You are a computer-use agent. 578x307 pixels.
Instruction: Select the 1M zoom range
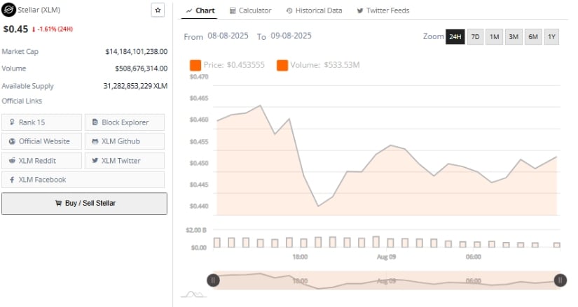(495, 37)
